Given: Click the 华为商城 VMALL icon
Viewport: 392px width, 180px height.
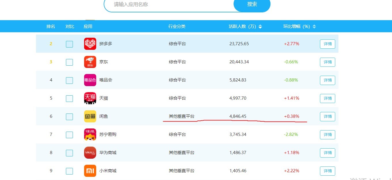Looking at the screenshot, I should 90,153.
